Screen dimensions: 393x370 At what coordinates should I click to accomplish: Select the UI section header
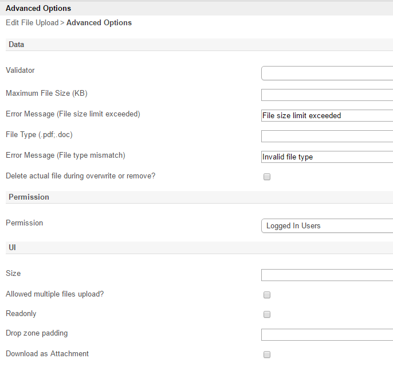coord(12,247)
